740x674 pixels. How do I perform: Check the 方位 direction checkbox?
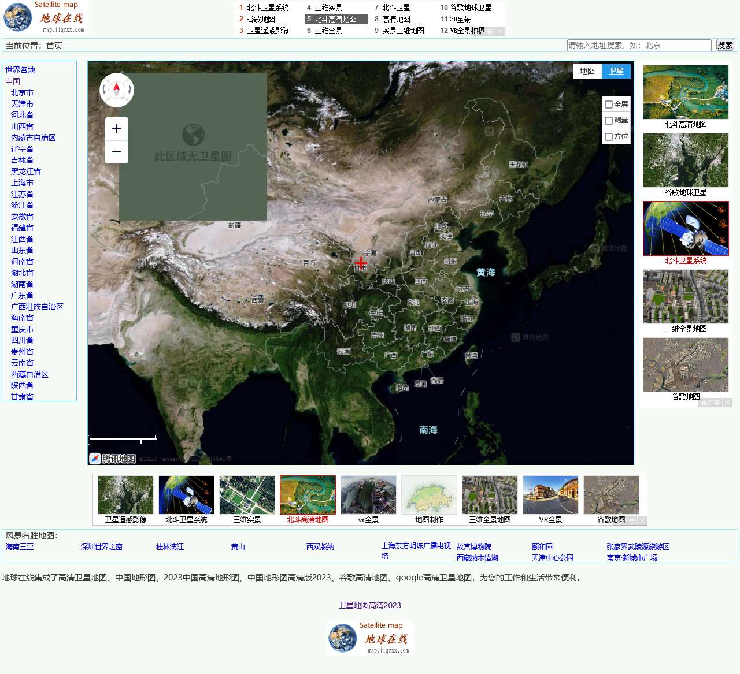pos(609,137)
